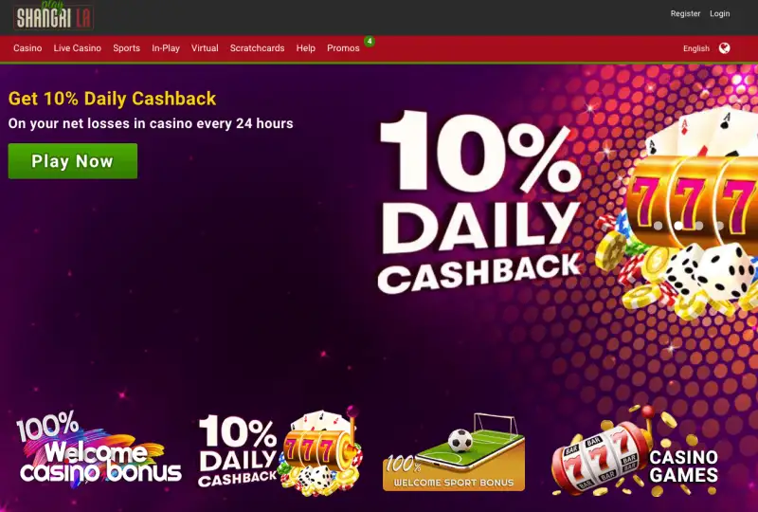This screenshot has height=512, width=758.
Task: Click the Login link
Action: (x=720, y=13)
